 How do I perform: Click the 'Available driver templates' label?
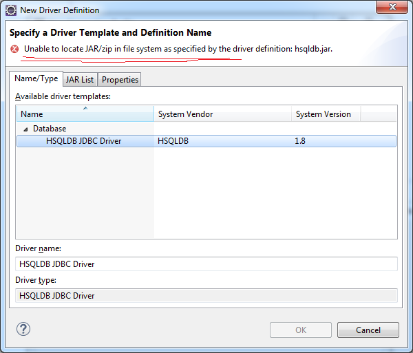click(x=63, y=96)
